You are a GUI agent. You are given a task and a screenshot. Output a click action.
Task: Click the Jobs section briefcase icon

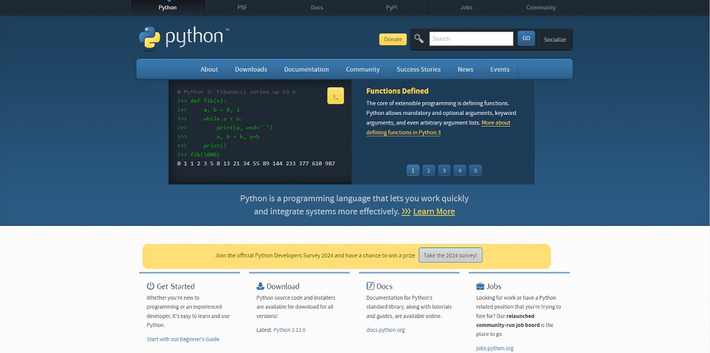click(480, 286)
